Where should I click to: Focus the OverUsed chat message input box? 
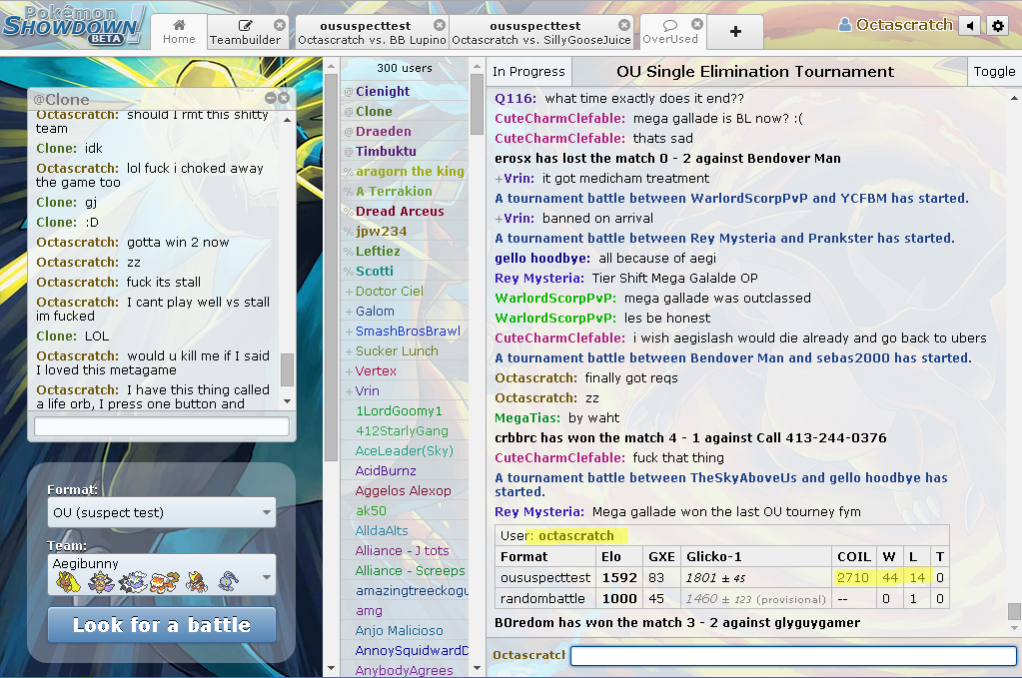point(793,656)
